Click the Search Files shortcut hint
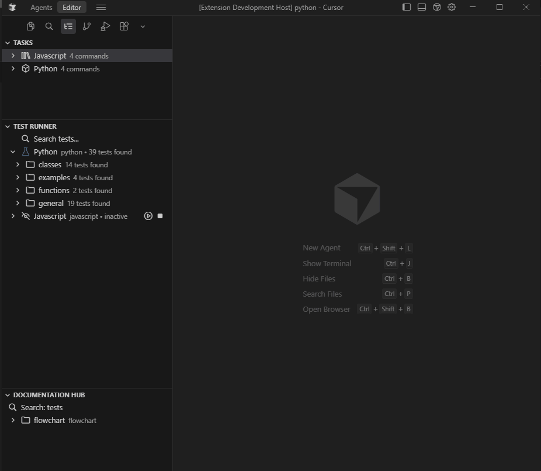 [x=358, y=294]
